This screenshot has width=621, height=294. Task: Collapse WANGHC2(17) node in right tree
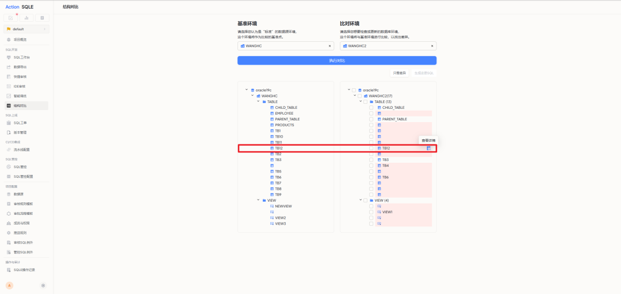[x=354, y=96]
